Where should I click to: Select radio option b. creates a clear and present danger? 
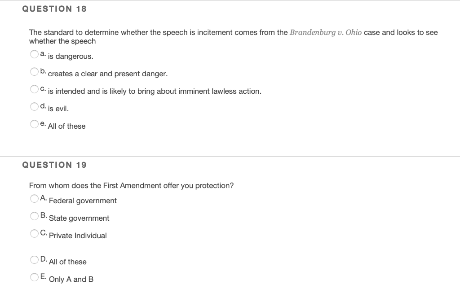click(x=34, y=71)
